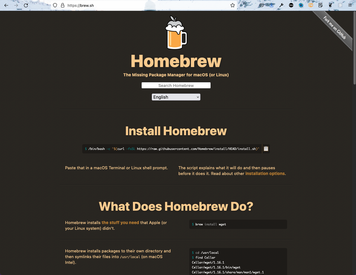Viewport: 356px width, 275px height.
Task: Open the developer tools wrench icon
Action: pyautogui.click(x=281, y=5)
